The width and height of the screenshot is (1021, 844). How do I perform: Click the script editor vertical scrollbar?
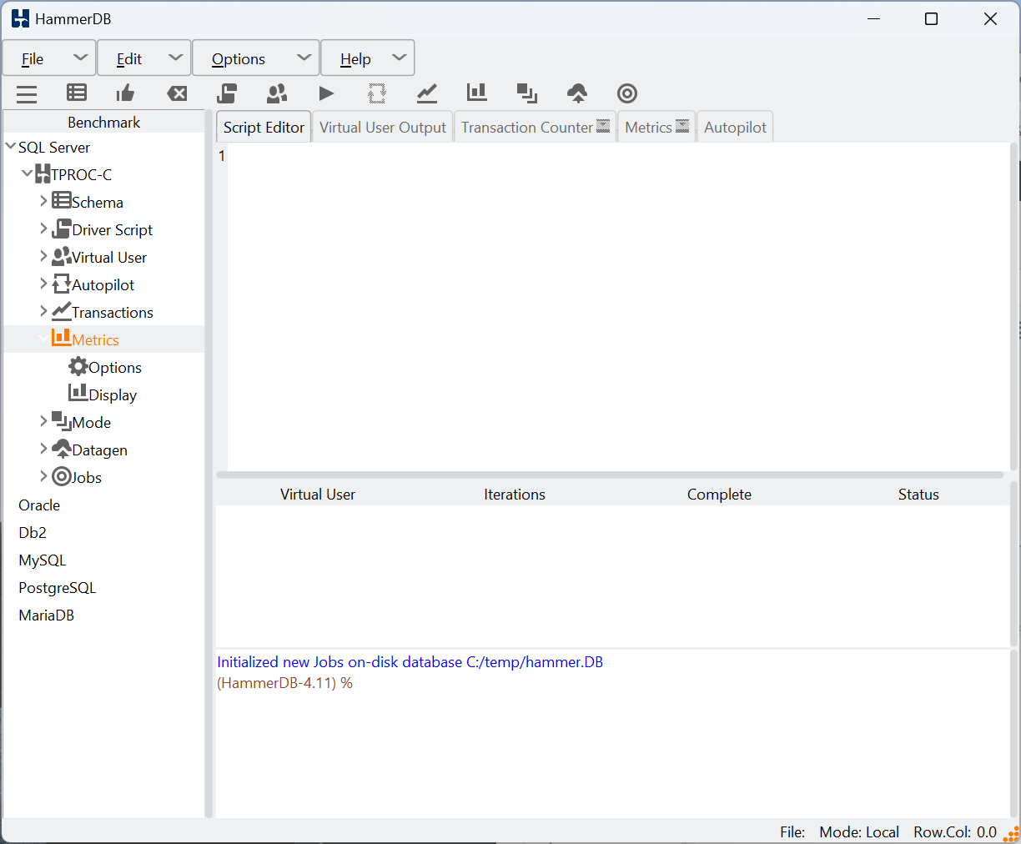click(1013, 307)
